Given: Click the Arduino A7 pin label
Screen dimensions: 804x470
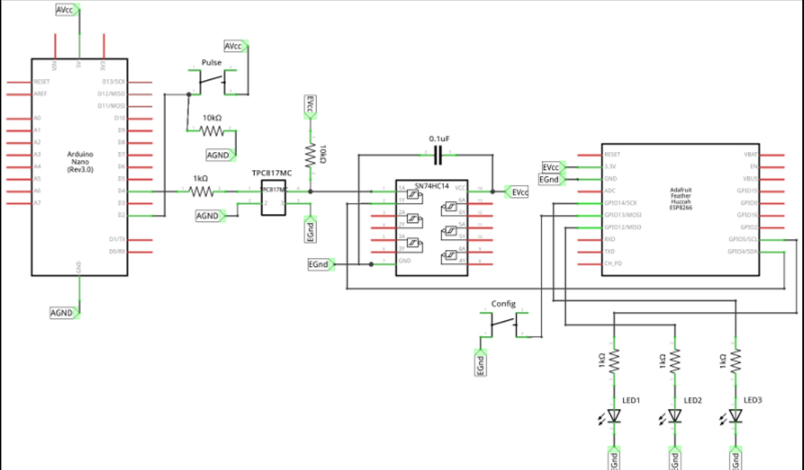Looking at the screenshot, I should pos(37,203).
